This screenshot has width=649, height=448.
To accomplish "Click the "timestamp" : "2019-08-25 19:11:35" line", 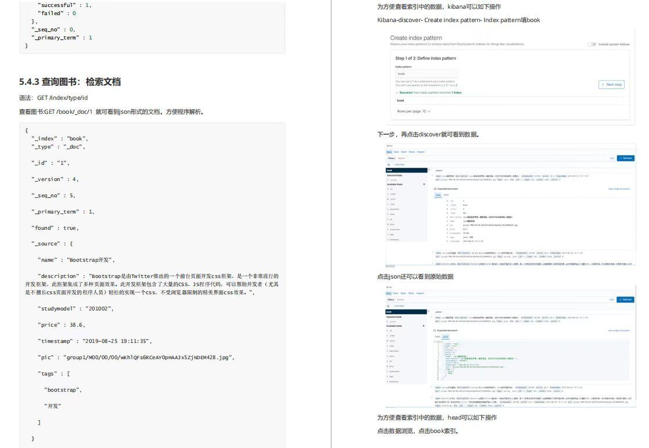I will (x=95, y=341).
